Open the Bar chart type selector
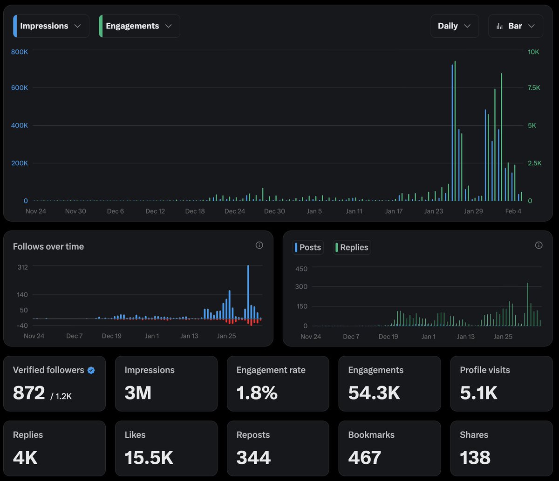559x481 pixels. pos(516,26)
